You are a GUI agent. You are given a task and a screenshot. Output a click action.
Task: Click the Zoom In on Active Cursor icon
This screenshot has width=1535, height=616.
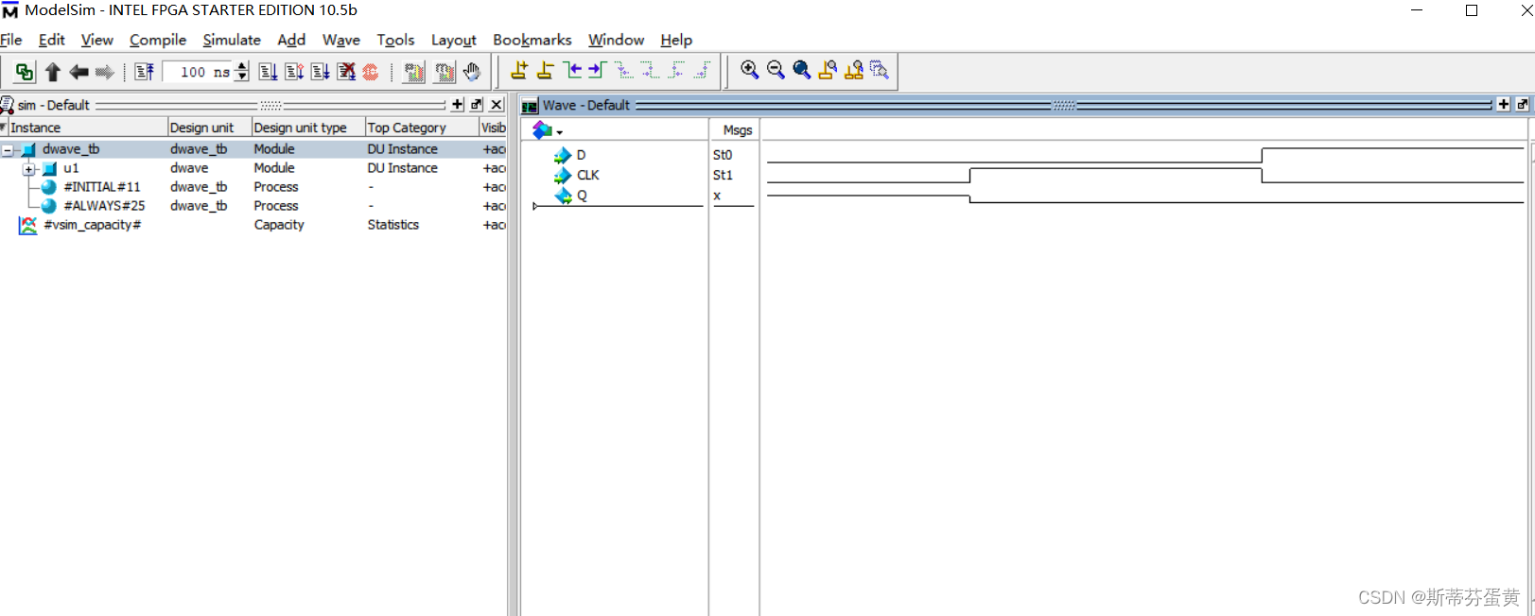point(828,70)
